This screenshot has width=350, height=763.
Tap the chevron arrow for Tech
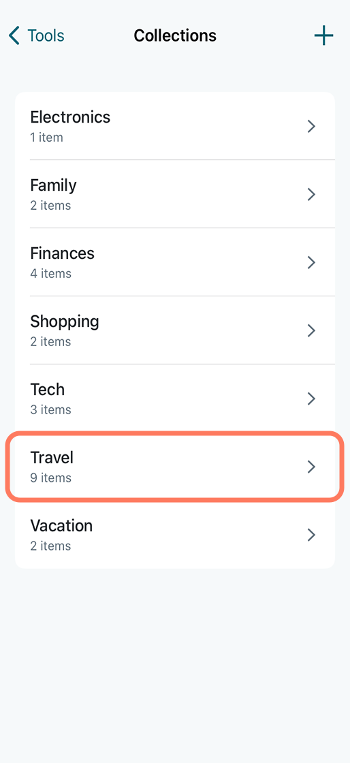[312, 399]
